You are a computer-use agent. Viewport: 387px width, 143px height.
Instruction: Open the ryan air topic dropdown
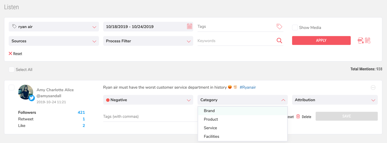[x=54, y=27]
